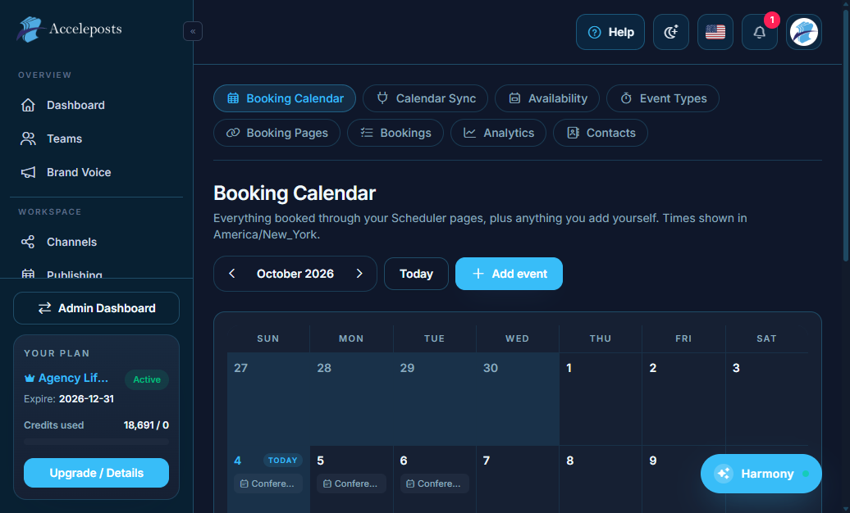Click the crown icon beside plan name
The width and height of the screenshot is (850, 513).
click(x=30, y=378)
